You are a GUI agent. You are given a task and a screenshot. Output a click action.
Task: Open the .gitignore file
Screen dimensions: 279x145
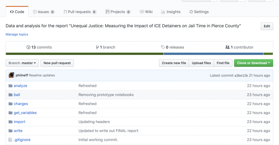coord(22,140)
